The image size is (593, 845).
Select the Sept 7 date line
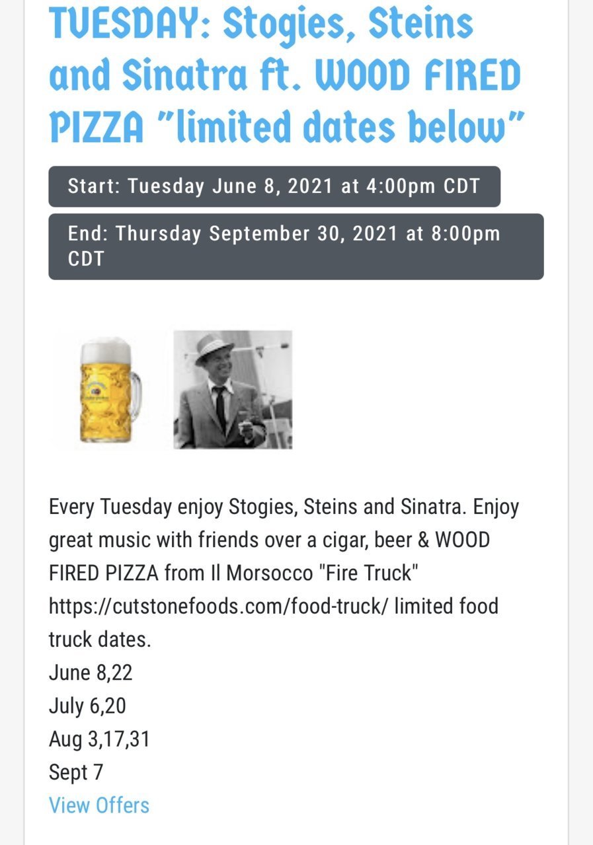pos(76,772)
